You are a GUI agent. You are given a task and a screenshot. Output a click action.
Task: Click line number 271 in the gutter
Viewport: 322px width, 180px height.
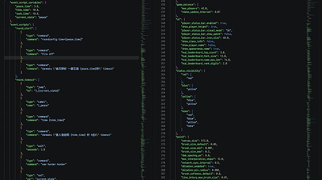click(x=163, y=137)
